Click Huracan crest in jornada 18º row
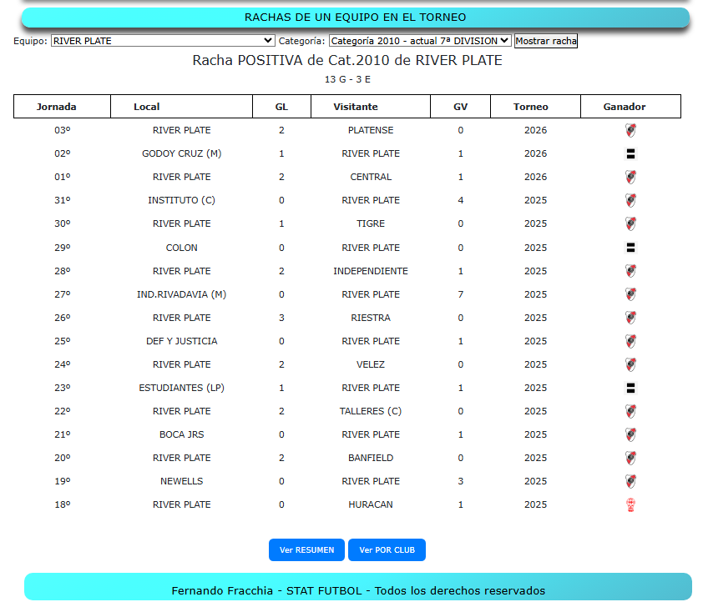This screenshot has width=703, height=612. coord(630,504)
